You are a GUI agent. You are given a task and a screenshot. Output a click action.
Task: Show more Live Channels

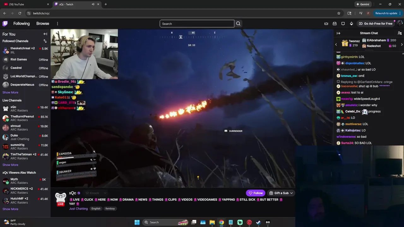(x=10, y=165)
